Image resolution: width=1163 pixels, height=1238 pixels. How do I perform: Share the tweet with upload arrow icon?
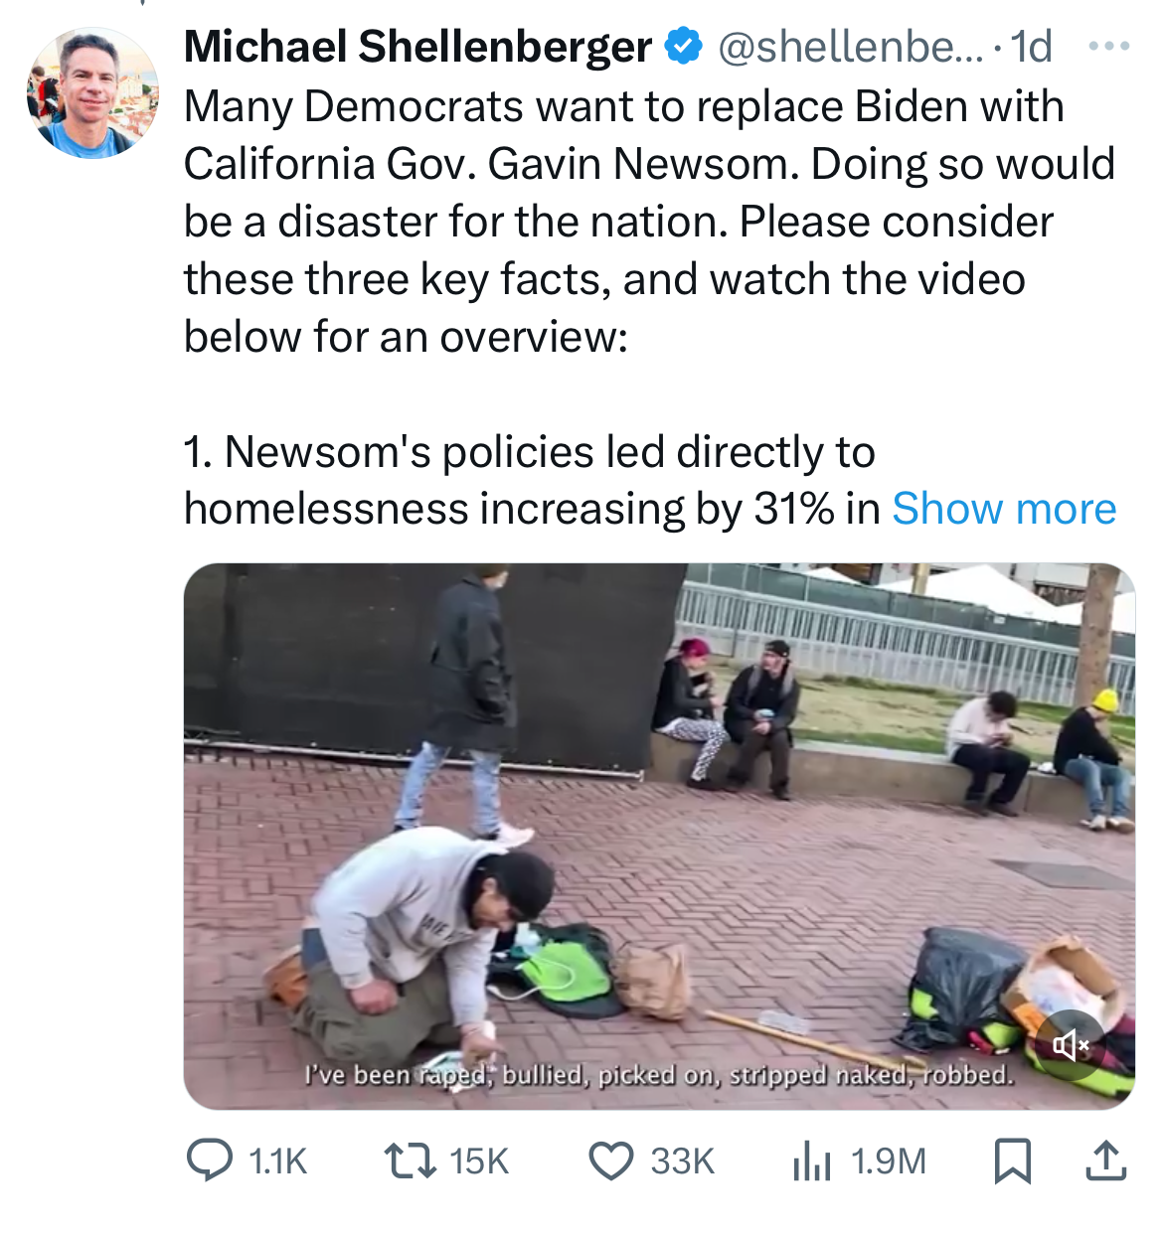pos(1105,1161)
